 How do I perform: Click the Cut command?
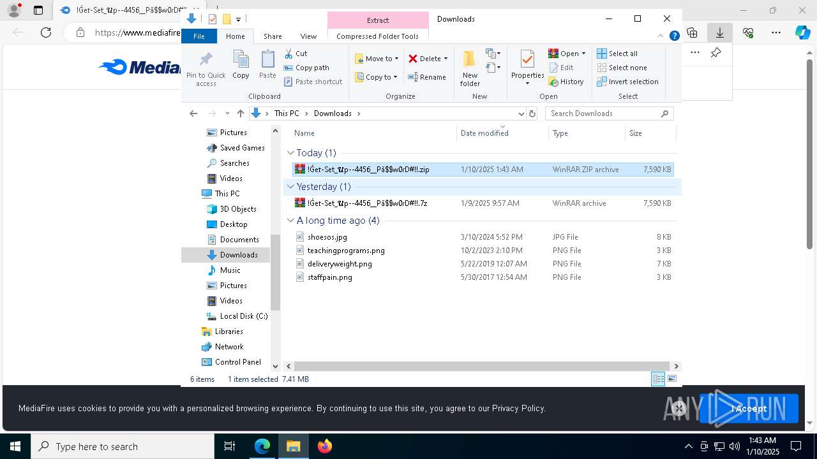click(x=296, y=54)
